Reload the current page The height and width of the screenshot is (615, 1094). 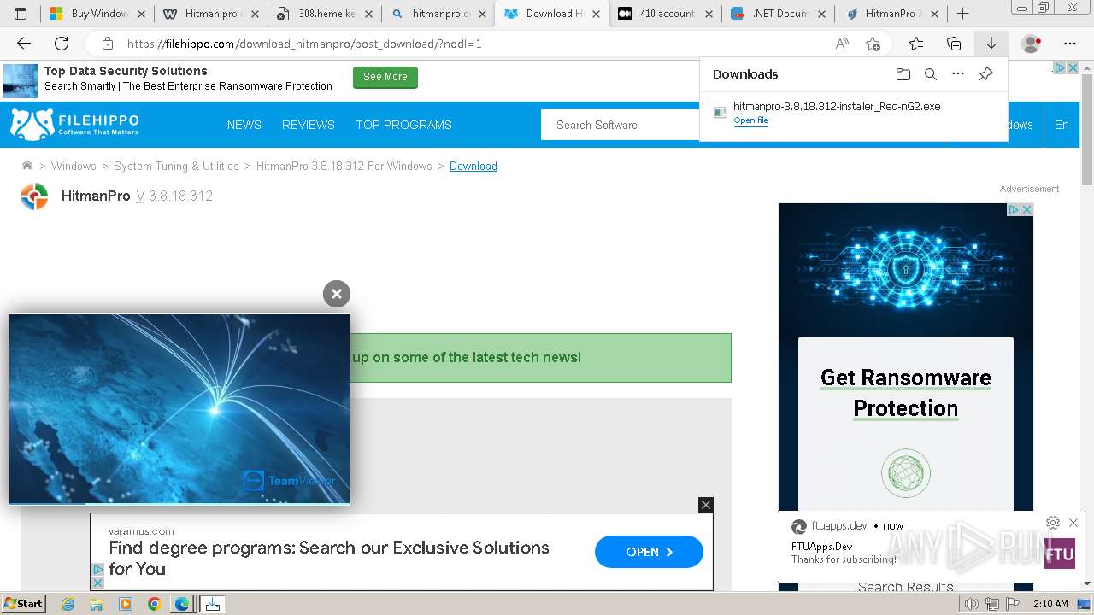[x=62, y=44]
